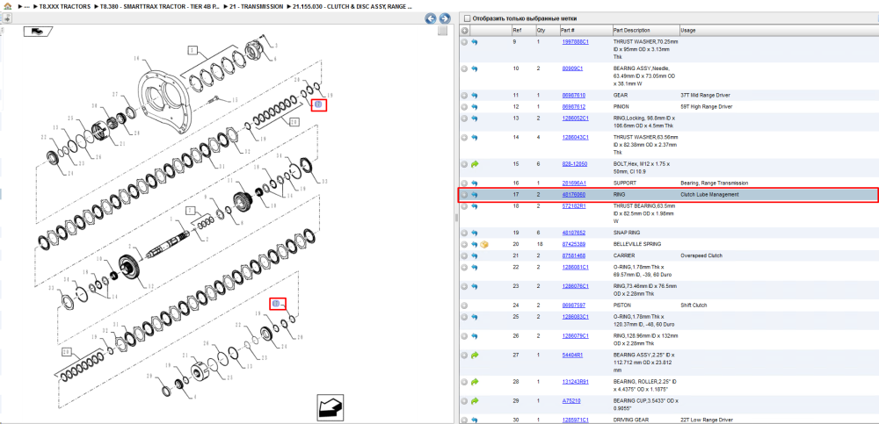Click blue arrow icon for Ref 20 row

(475, 244)
